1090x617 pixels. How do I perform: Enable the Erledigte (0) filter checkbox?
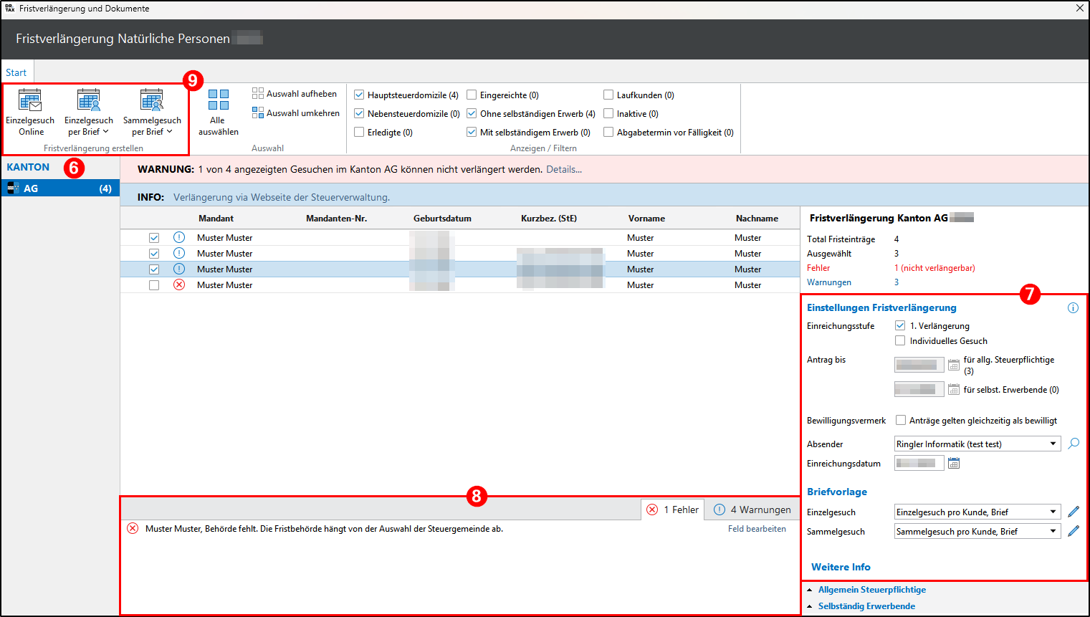pyautogui.click(x=359, y=133)
